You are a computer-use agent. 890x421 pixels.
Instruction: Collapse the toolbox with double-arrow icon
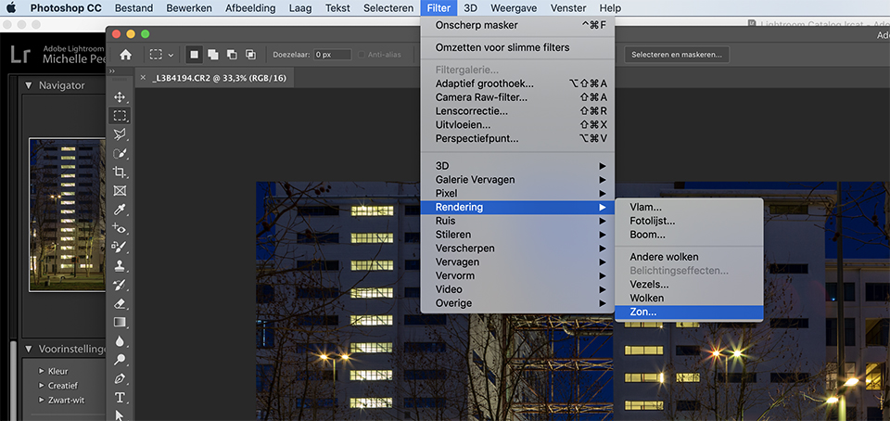pos(112,71)
